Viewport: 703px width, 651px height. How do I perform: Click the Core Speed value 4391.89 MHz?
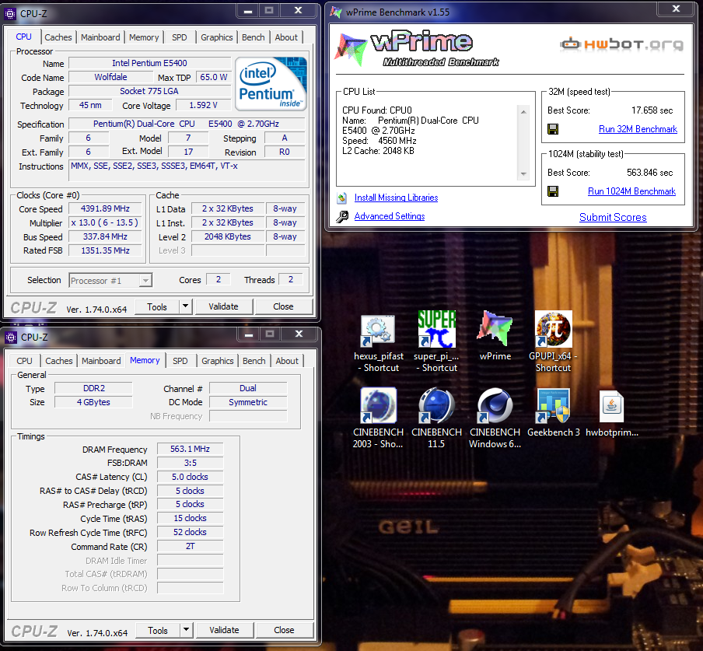[x=105, y=208]
